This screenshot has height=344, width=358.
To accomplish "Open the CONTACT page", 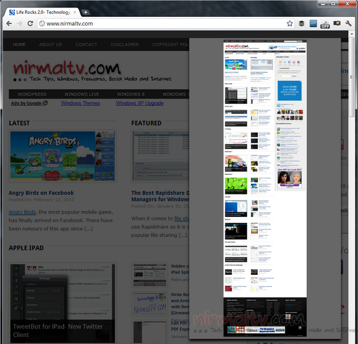I will click(87, 45).
